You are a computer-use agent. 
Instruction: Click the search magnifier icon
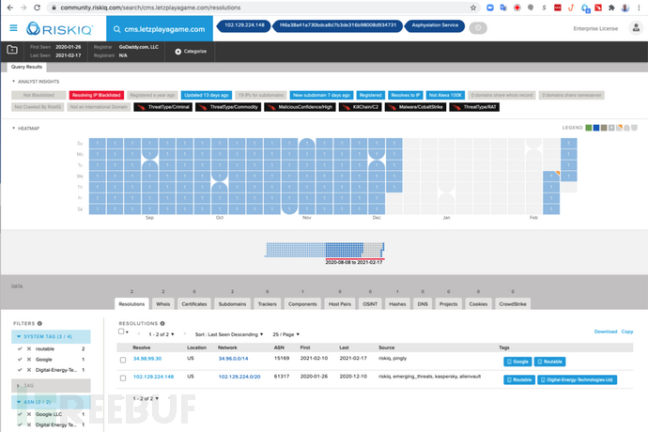117,29
